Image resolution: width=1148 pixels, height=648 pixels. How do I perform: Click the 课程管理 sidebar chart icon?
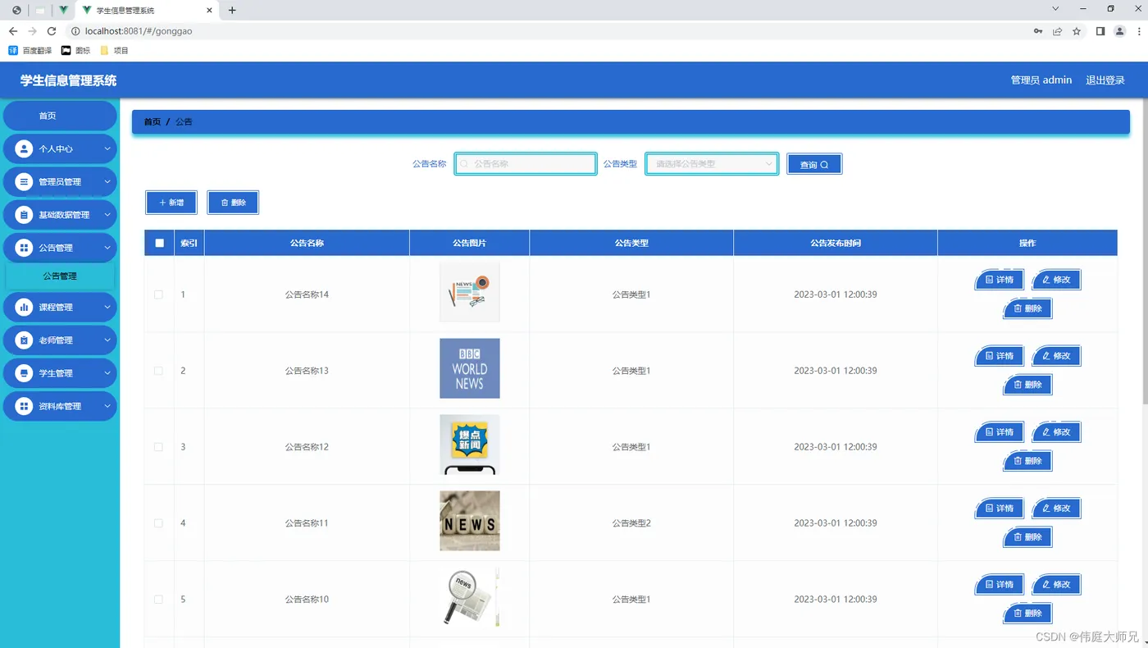[x=24, y=308]
